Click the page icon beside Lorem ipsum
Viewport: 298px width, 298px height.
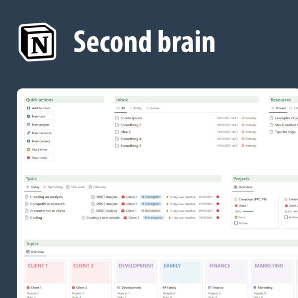point(117,118)
